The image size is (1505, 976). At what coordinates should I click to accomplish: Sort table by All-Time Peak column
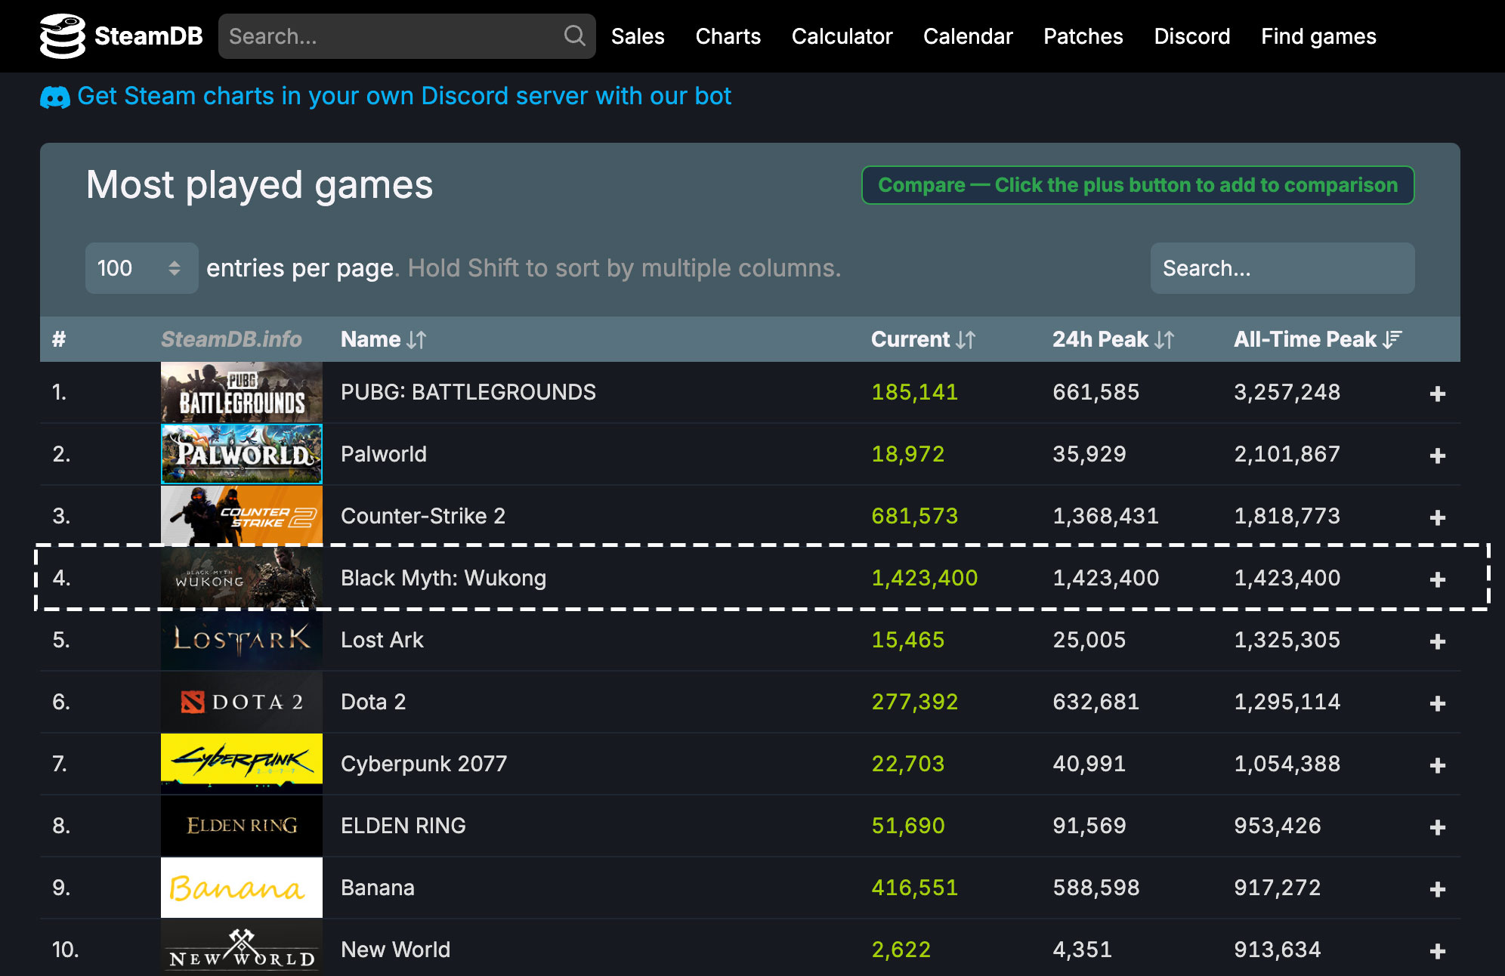[1318, 339]
